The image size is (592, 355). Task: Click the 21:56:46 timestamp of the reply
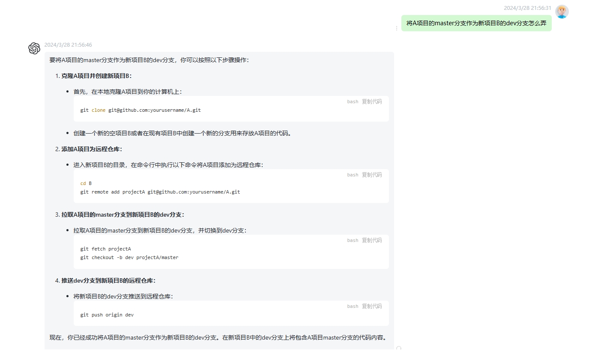pyautogui.click(x=68, y=45)
